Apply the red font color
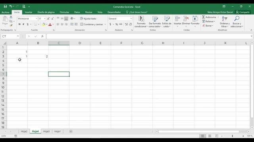This screenshot has height=142, width=254. point(50,24)
